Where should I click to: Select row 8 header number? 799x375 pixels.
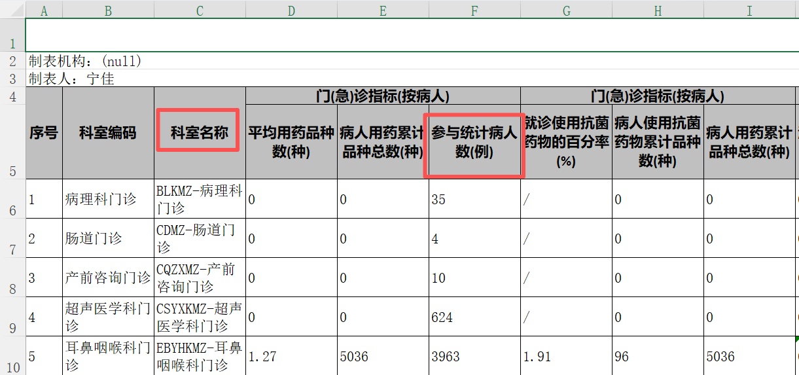[12, 277]
